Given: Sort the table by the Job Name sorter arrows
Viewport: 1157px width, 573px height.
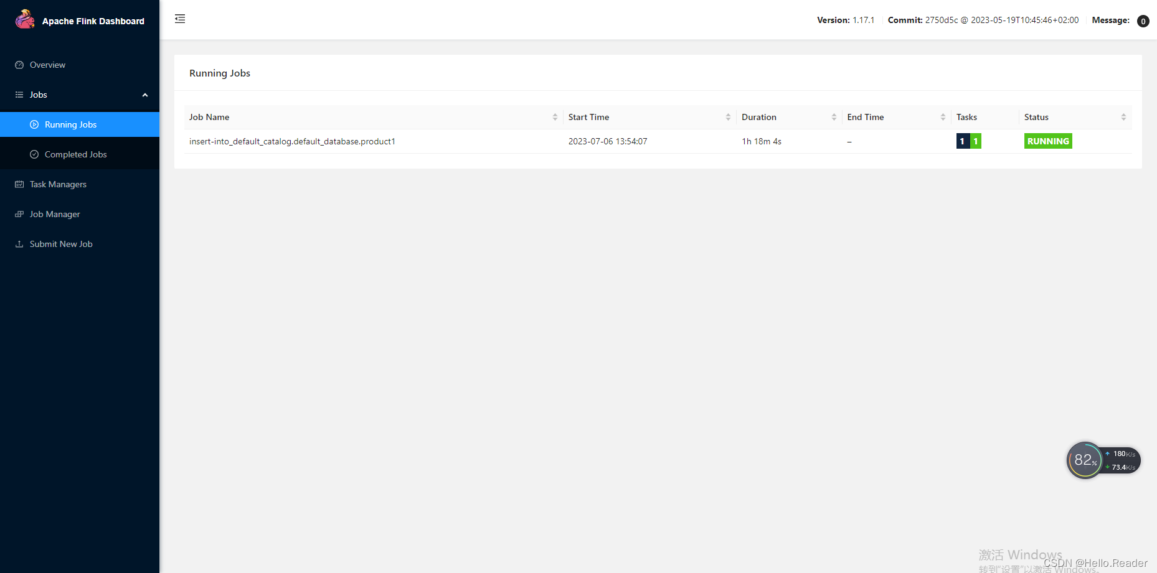Looking at the screenshot, I should point(555,117).
